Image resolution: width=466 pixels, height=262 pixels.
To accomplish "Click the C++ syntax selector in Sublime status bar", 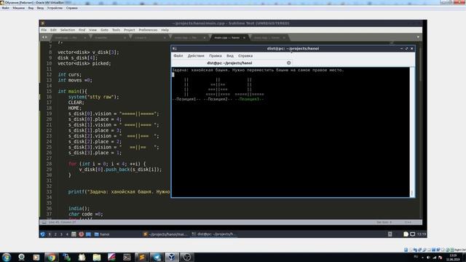I will (408, 222).
